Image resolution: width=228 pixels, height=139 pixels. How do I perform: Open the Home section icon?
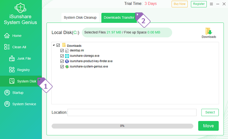pos(7,36)
